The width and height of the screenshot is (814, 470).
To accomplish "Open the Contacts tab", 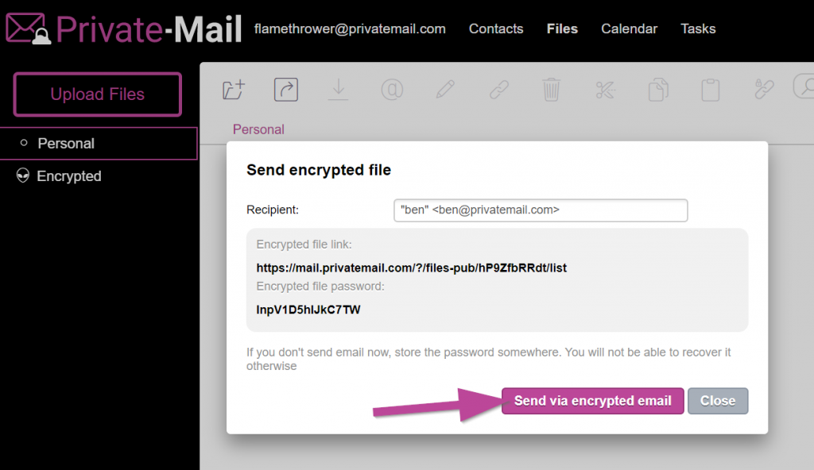I will click(496, 29).
